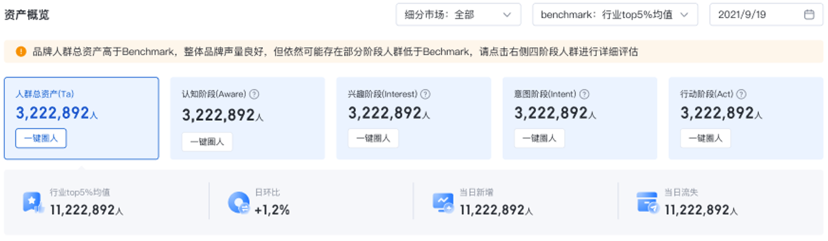Open the 细分市场 dropdown

[458, 15]
